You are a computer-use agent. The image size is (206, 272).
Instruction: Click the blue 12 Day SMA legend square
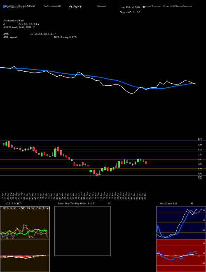[x=4, y=7]
